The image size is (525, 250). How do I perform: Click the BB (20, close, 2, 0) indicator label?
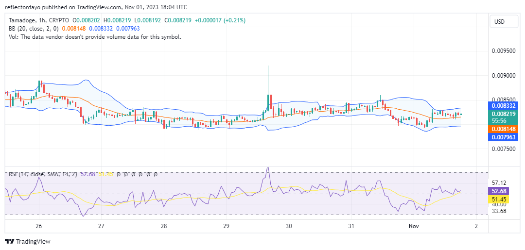pyautogui.click(x=35, y=29)
